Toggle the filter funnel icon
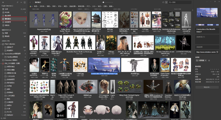221x120 pixels. (x=166, y=2)
